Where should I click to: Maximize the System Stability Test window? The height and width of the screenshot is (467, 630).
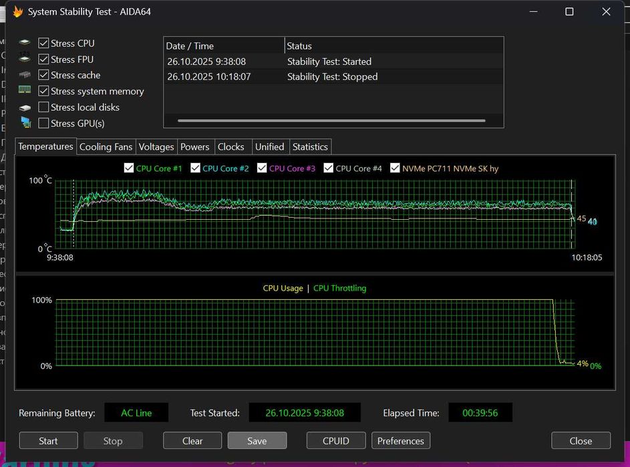(x=569, y=11)
